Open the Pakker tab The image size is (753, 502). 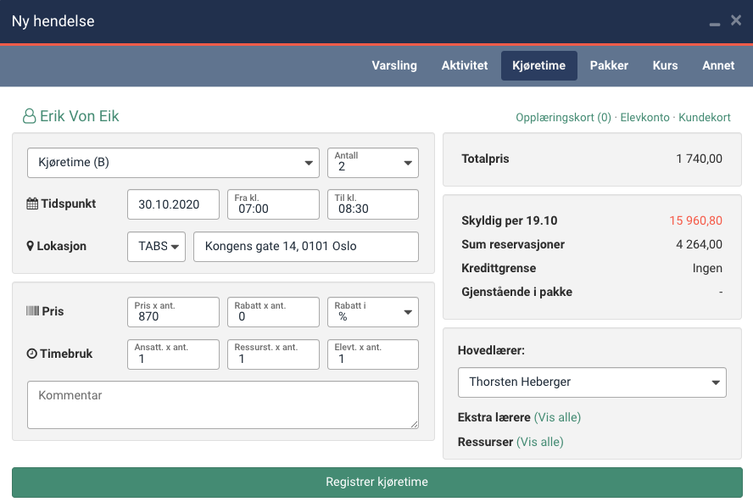(609, 65)
